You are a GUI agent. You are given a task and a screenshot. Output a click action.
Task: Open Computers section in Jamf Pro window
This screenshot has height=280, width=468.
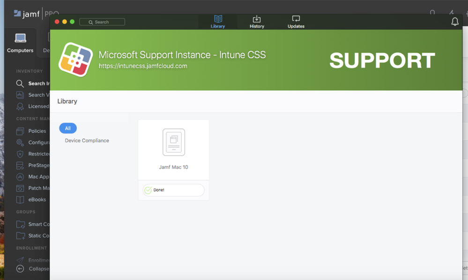coord(20,43)
